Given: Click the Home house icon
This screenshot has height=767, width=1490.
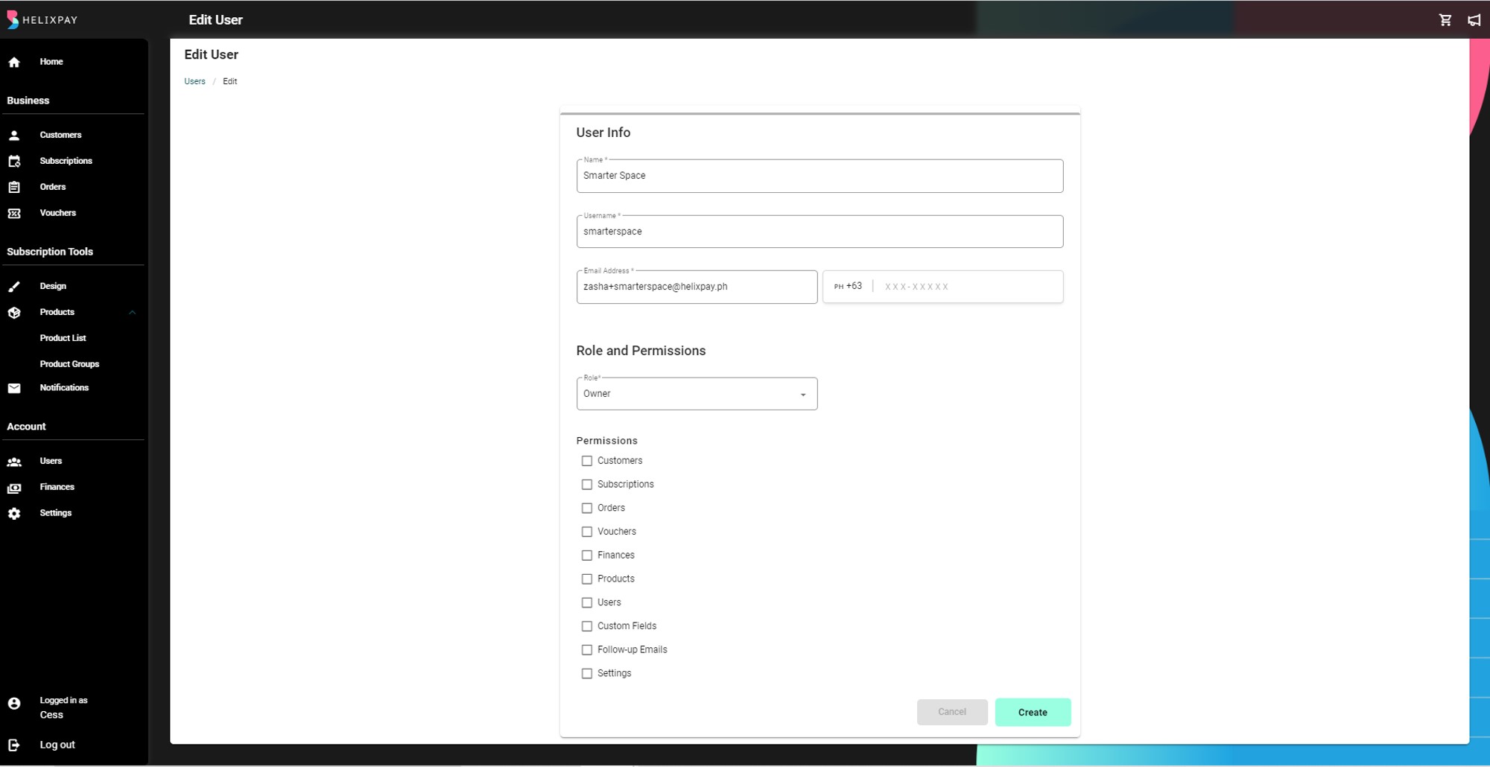Looking at the screenshot, I should coord(14,62).
